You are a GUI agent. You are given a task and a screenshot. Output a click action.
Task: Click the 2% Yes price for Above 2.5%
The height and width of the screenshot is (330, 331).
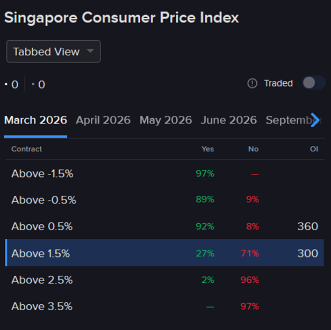(x=207, y=280)
